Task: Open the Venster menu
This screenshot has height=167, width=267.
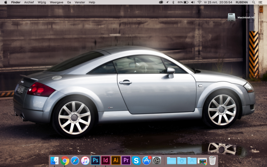Action: pyautogui.click(x=80, y=2)
